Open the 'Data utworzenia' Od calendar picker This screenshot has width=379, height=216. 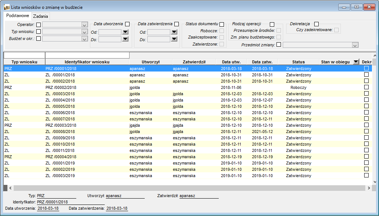(x=125, y=32)
